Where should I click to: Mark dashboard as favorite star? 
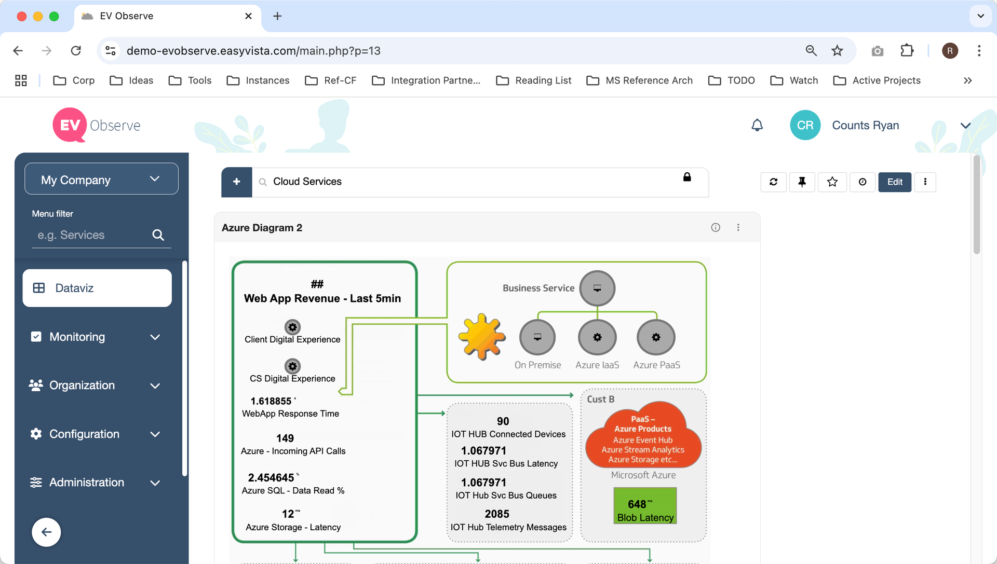point(832,182)
